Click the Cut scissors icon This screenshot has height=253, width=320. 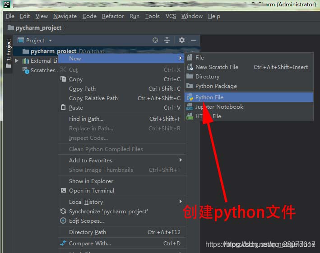pyautogui.click(x=63, y=69)
